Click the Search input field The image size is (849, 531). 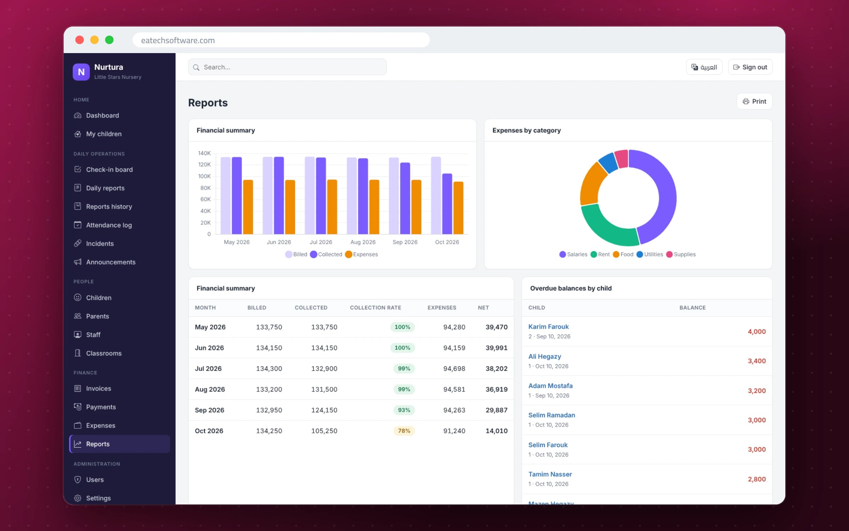pyautogui.click(x=287, y=67)
